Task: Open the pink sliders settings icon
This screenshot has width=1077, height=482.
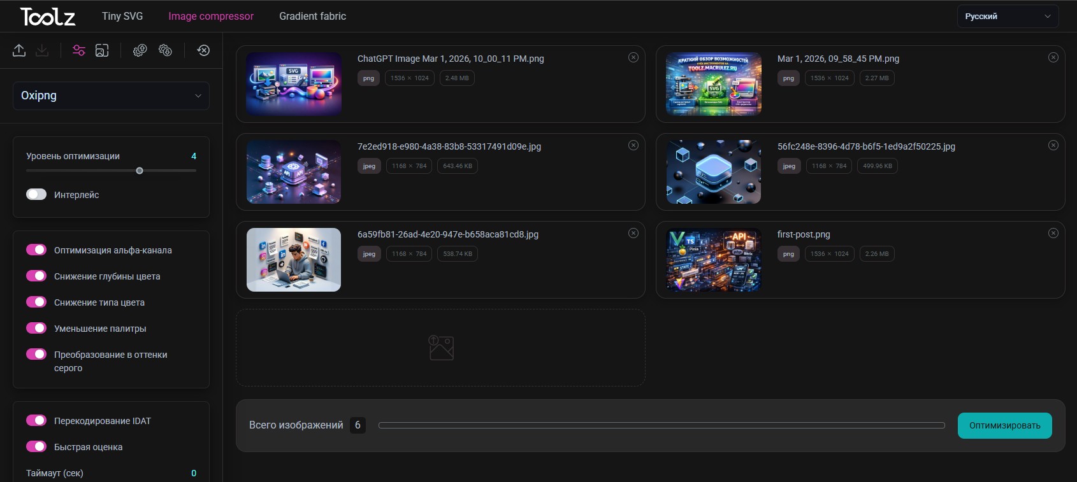Action: coord(79,50)
